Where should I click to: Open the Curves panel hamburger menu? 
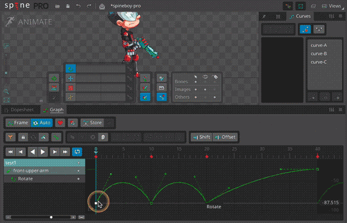[x=341, y=16]
